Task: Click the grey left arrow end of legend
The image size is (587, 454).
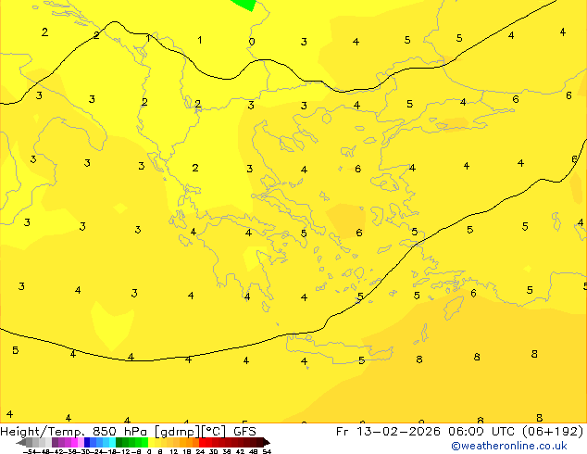Action: [21, 442]
